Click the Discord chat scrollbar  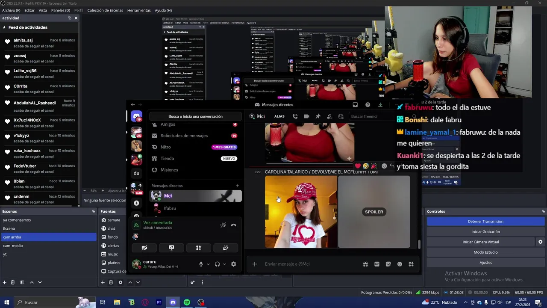tap(419, 244)
